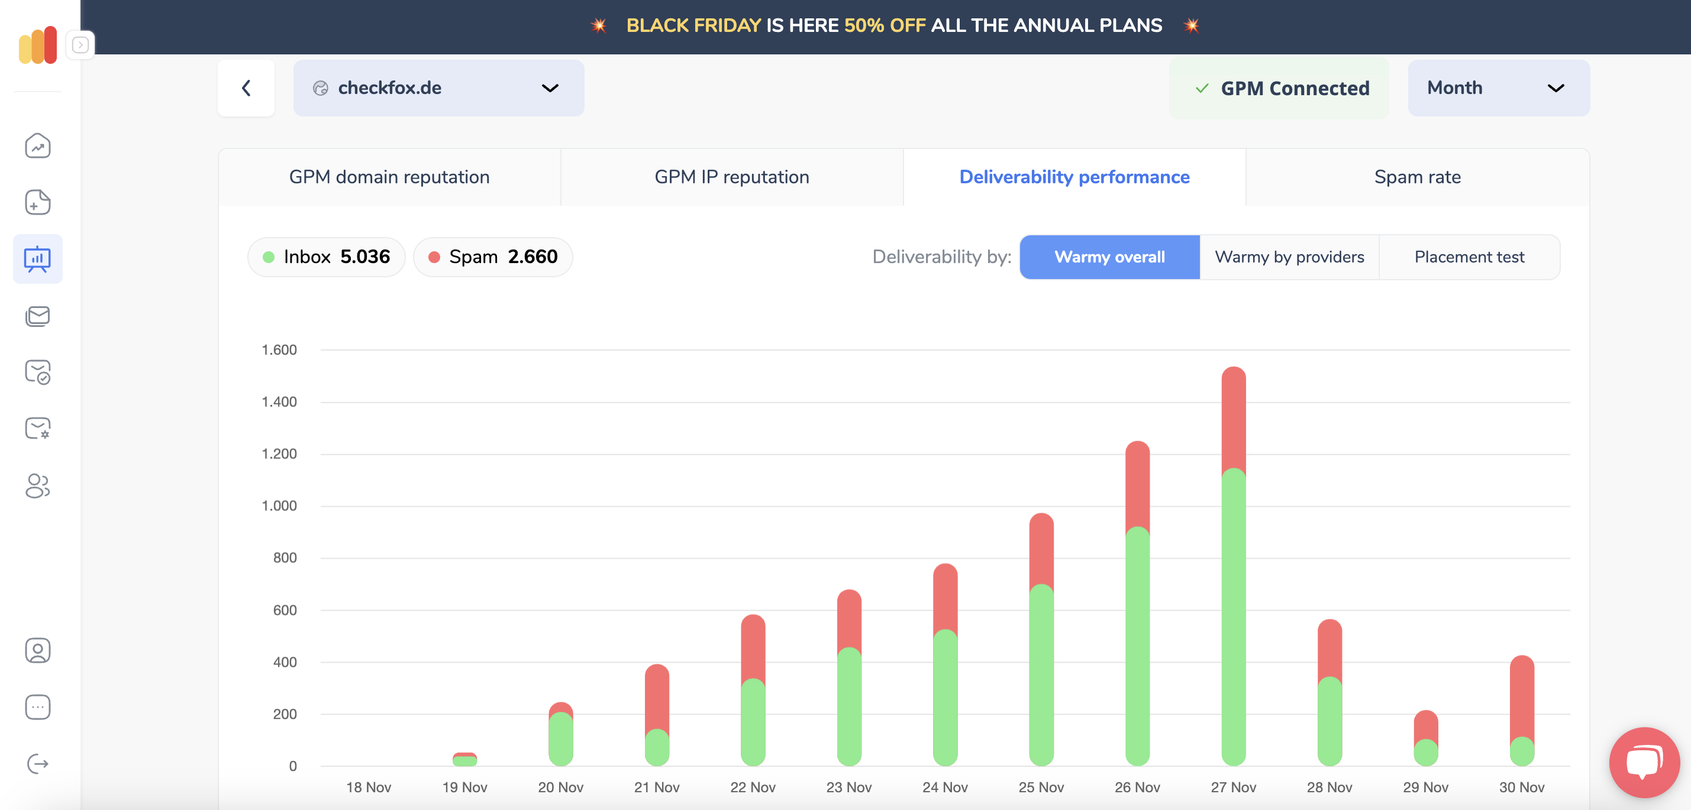
Task: Open the dashboard chart icon in sidebar
Action: 37,145
